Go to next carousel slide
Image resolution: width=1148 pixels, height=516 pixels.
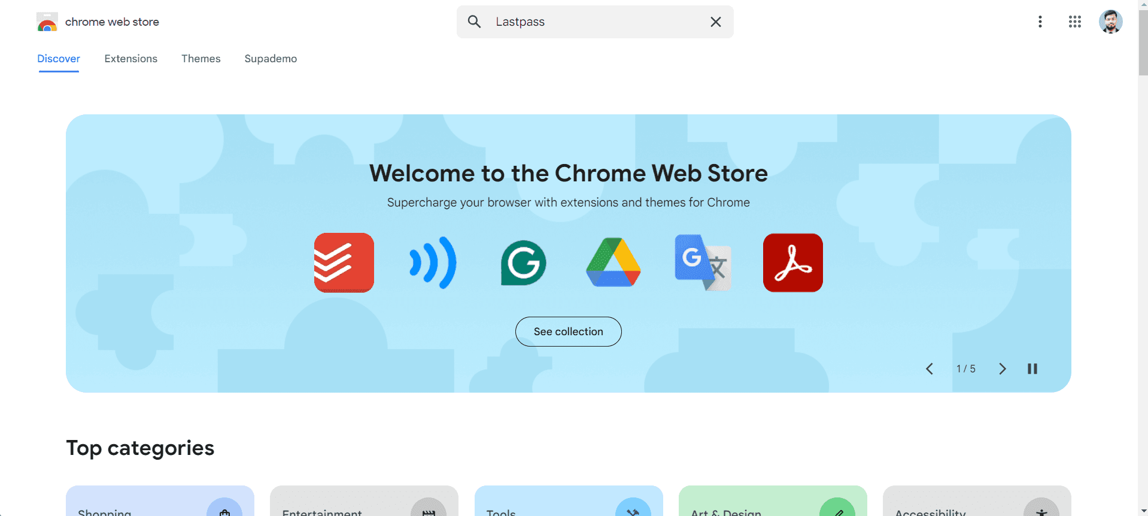pos(1003,369)
